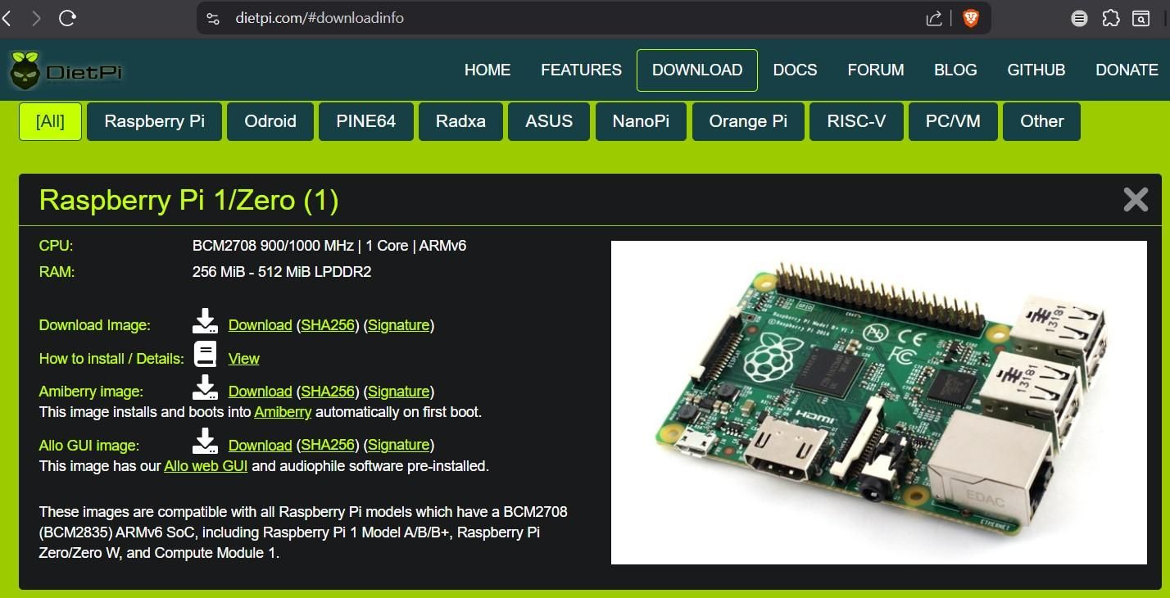Open DONATE in the navigation menu
The width and height of the screenshot is (1170, 598).
1127,70
